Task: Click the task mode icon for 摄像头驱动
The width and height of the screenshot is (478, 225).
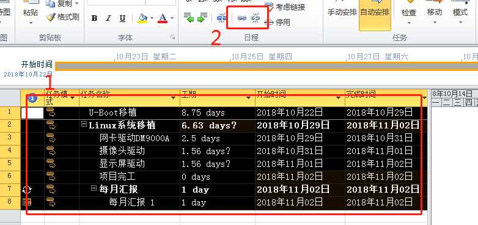Action: pyautogui.click(x=51, y=150)
